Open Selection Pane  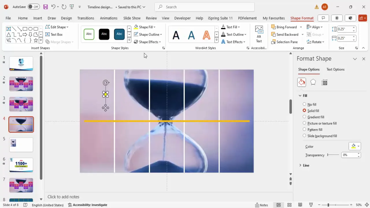click(x=284, y=42)
